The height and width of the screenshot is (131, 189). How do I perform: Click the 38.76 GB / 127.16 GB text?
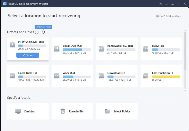click(x=74, y=53)
